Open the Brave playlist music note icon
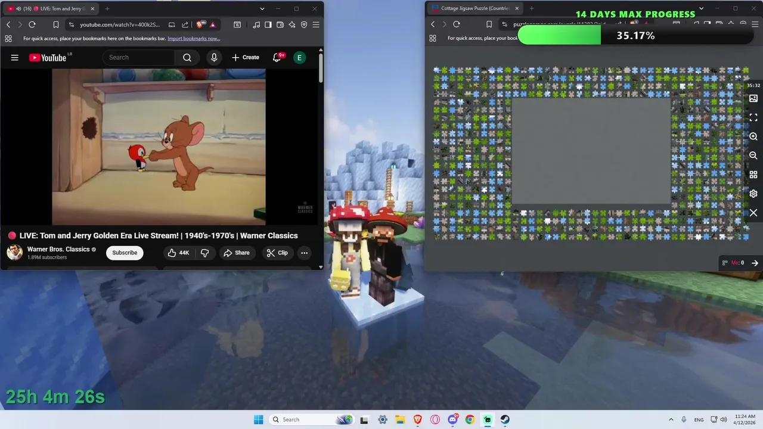 click(x=256, y=24)
